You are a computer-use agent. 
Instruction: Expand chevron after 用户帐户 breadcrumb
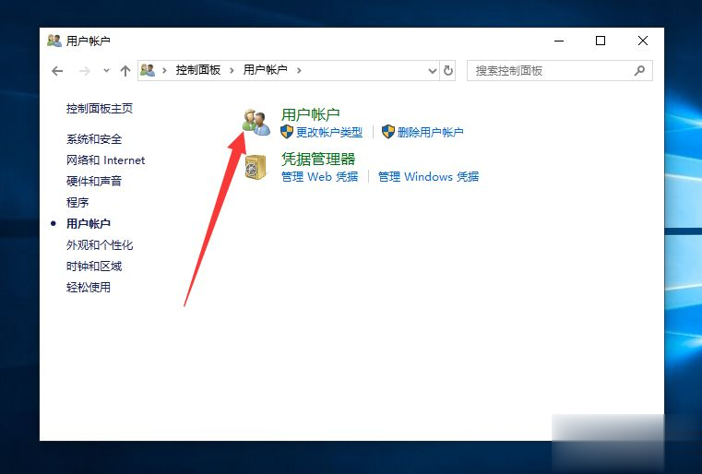pos(299,70)
